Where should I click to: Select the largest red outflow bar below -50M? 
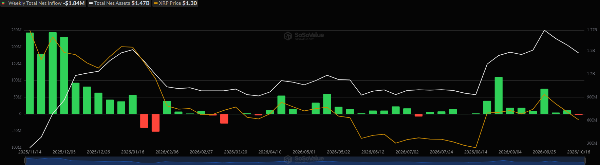(155, 123)
